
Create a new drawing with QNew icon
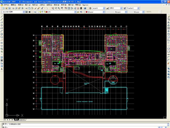tap(3, 8)
